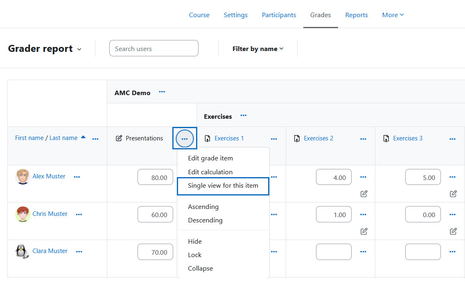Click the edit icon under Chris Muster's Exercises 2 grade
This screenshot has width=465, height=282.
click(364, 231)
